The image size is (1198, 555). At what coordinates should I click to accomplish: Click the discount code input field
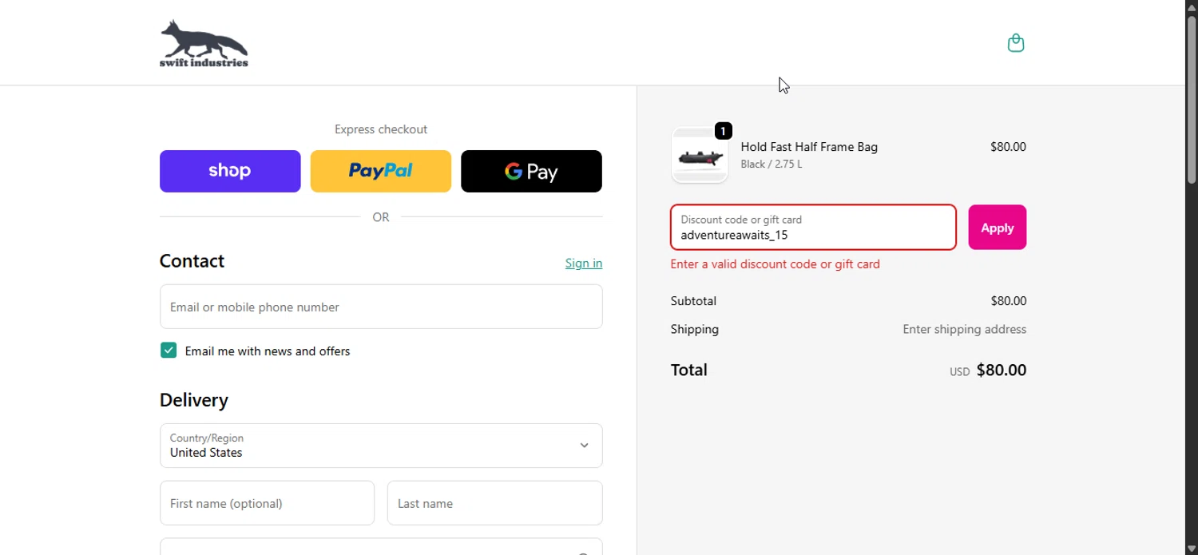[x=813, y=228]
